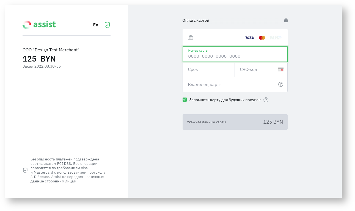355x211 pixels.
Task: Click the Mastercard logo
Action: [262, 38]
